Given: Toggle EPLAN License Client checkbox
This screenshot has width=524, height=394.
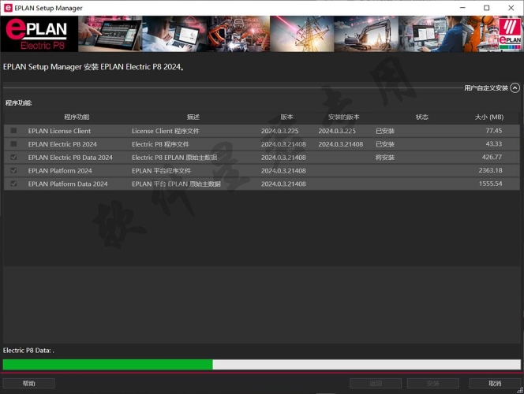Looking at the screenshot, I should tap(13, 131).
